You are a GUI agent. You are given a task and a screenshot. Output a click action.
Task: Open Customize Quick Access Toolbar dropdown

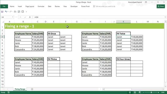(x=26, y=11)
